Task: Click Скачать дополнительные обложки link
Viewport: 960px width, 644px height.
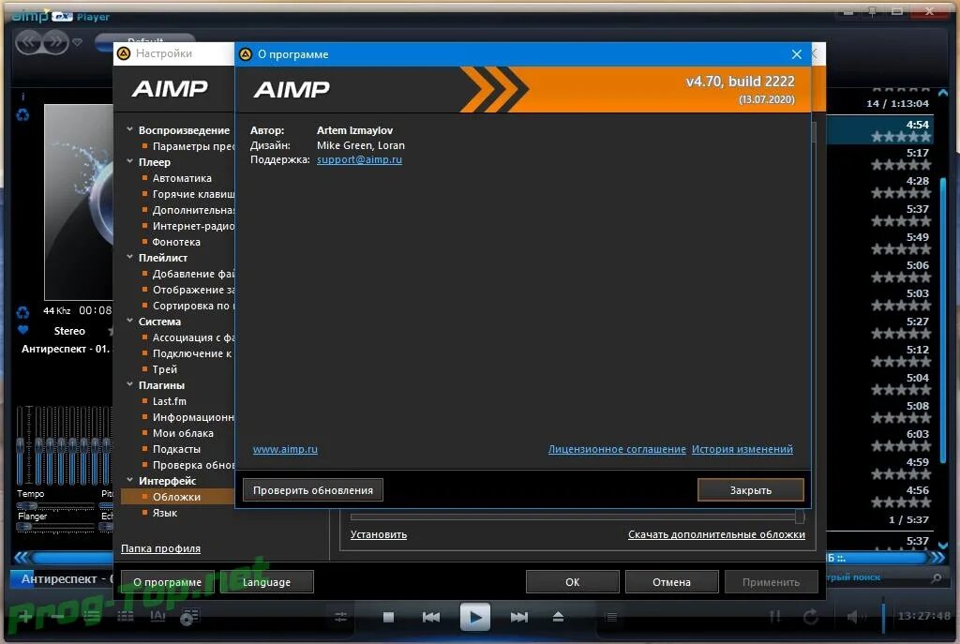Action: [716, 534]
